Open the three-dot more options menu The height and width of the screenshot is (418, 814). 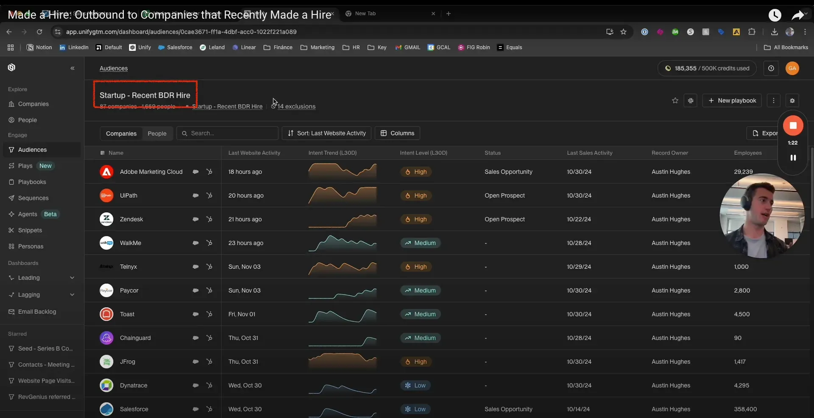pos(773,100)
